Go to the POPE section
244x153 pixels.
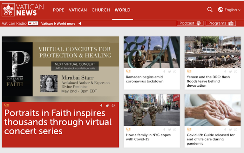tap(58, 10)
